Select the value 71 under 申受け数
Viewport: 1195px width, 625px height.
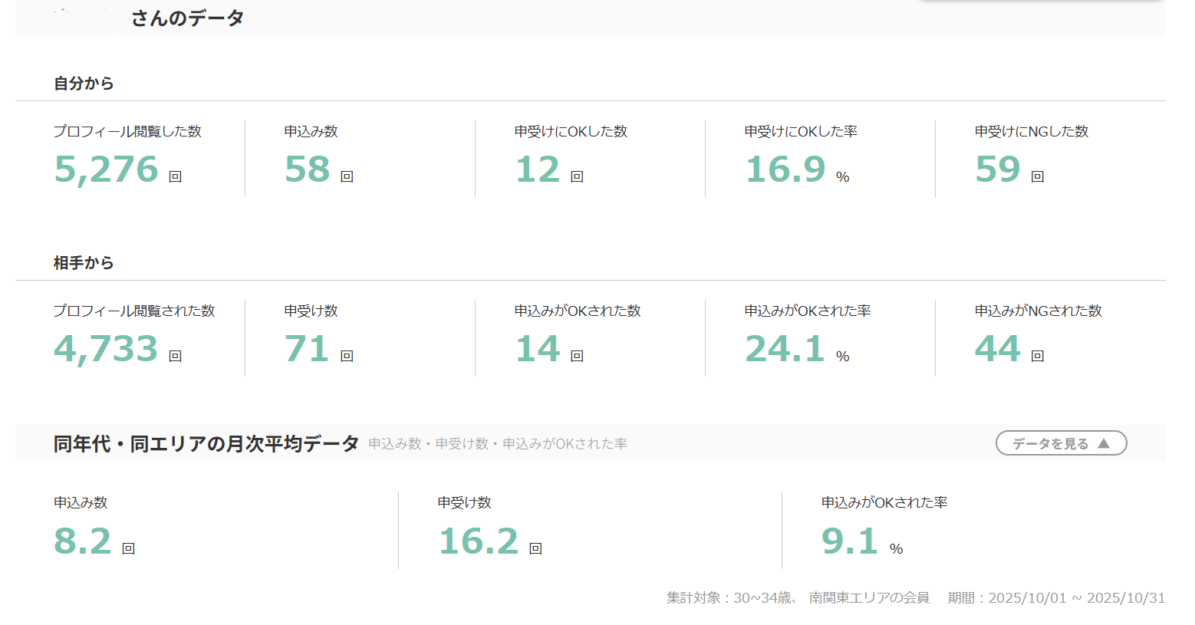tap(307, 349)
